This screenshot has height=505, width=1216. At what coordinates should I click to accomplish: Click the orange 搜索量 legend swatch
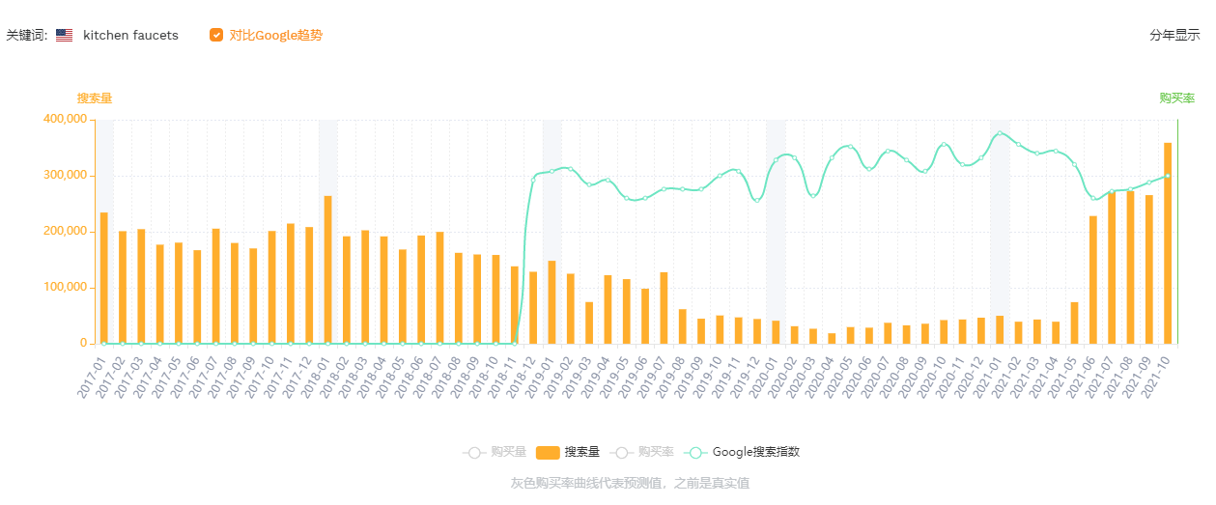pos(548,452)
